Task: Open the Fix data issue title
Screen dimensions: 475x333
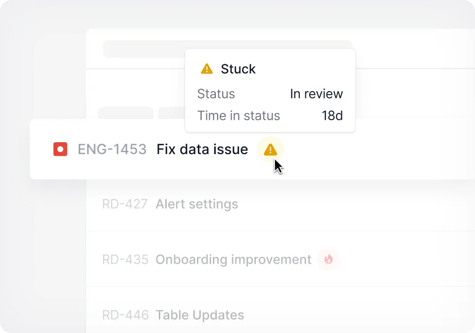Action: click(x=202, y=149)
